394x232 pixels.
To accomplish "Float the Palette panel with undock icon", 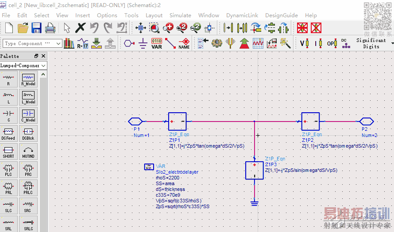I will (x=36, y=56).
